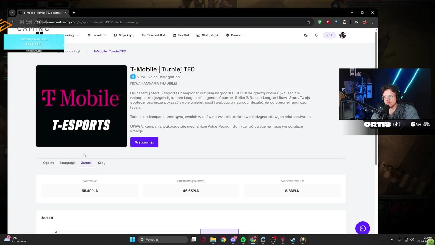Open the red circular browser extension
Image resolution: width=435 pixels, height=245 pixels.
[x=328, y=22]
